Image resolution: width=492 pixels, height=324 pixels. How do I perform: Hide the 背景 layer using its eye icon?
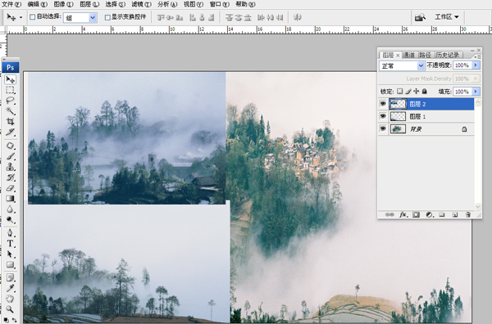[x=383, y=128]
